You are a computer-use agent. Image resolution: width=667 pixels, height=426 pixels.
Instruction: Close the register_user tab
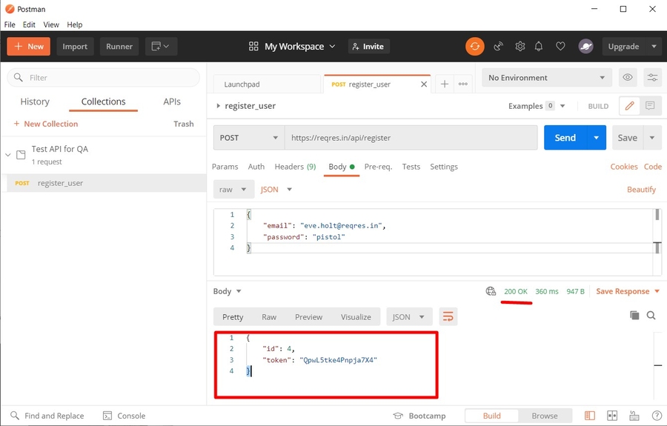point(424,84)
